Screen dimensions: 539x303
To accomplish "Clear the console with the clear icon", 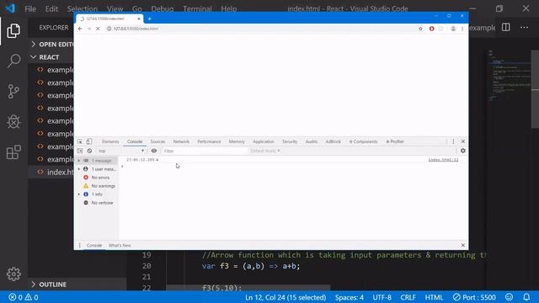I will [89, 151].
